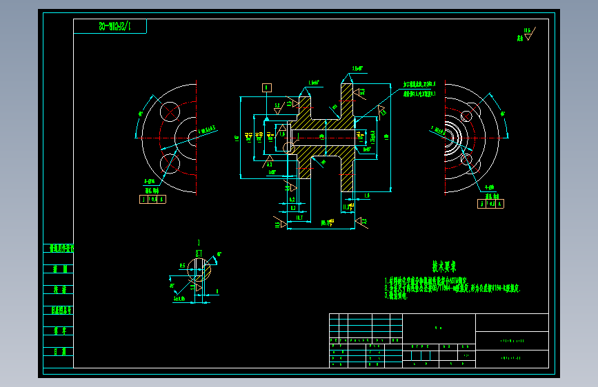This screenshot has width=598, height=387.
Task: Click the general surface roughness symbol near sheet corner
Action: 528,34
